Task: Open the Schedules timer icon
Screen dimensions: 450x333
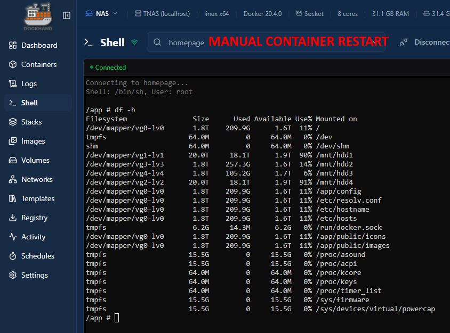Action: coord(13,256)
